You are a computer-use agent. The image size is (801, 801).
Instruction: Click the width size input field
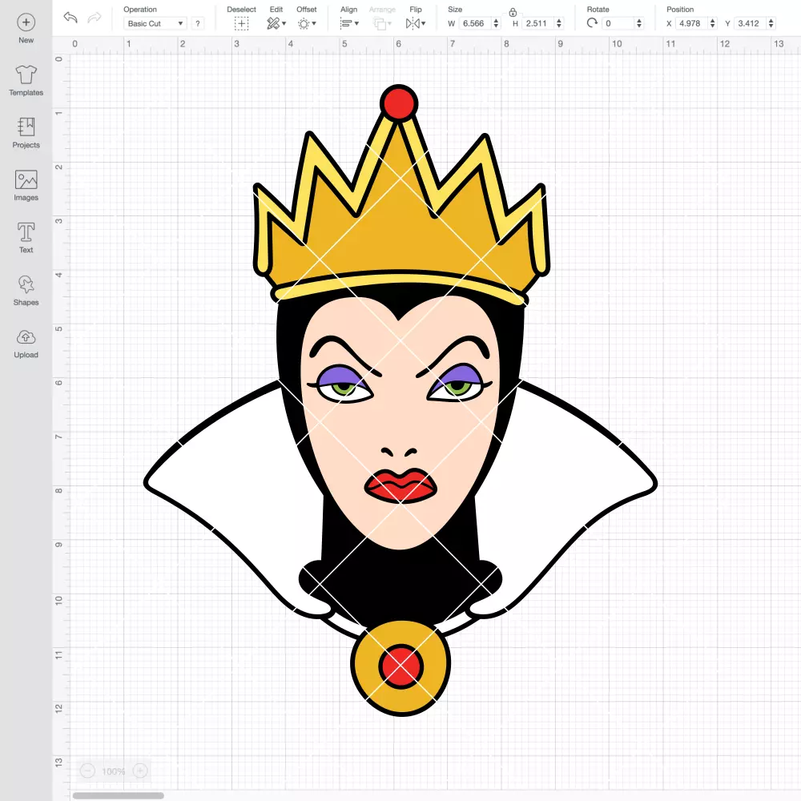[474, 23]
